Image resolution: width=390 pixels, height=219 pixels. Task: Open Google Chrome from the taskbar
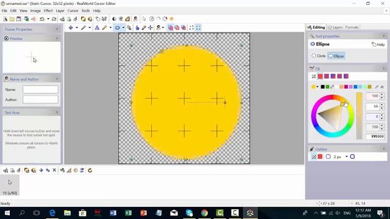[x=205, y=213]
